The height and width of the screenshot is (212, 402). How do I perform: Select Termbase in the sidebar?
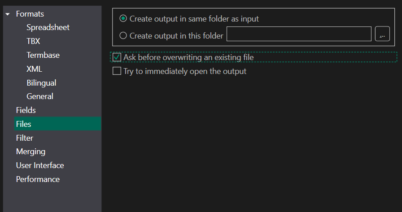pyautogui.click(x=43, y=55)
